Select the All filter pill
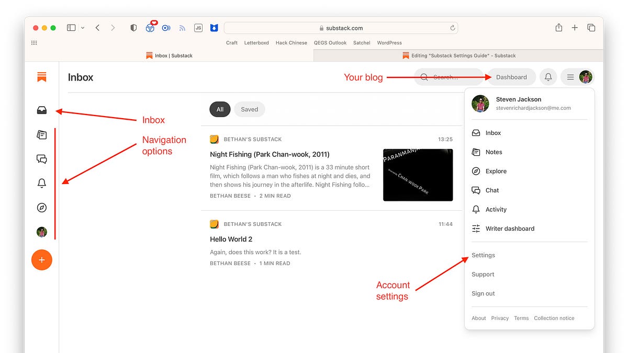 coord(220,109)
